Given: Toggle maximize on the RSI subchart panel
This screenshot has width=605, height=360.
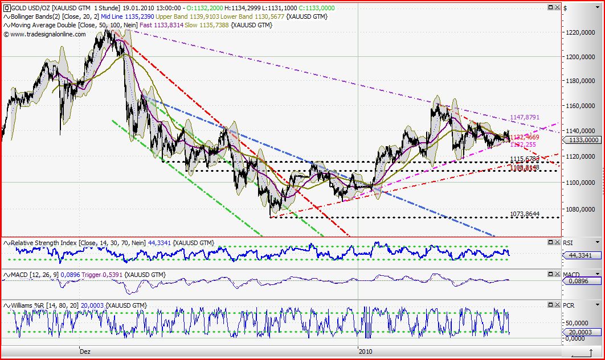Looking at the screenshot, I should 550,241.
